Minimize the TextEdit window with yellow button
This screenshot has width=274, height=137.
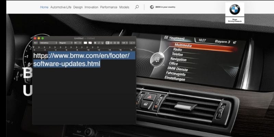pos(39,38)
